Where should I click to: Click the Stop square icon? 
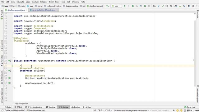tap(149, 6)
